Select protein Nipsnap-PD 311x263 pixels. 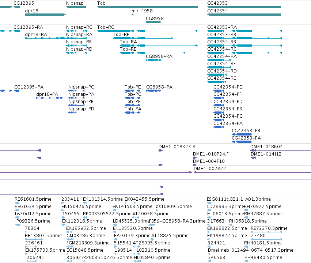[72, 113]
